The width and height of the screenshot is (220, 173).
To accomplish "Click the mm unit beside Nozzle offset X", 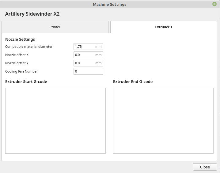I will (98, 55).
